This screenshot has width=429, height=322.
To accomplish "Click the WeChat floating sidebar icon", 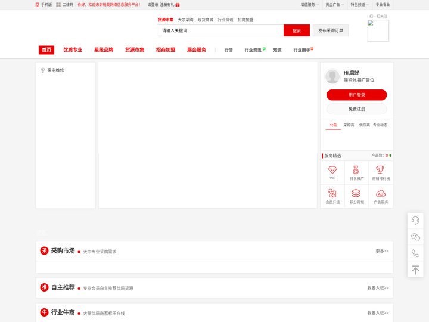I will point(415,237).
